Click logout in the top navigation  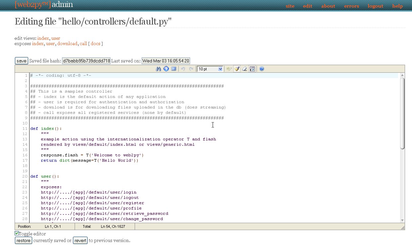(375, 6)
